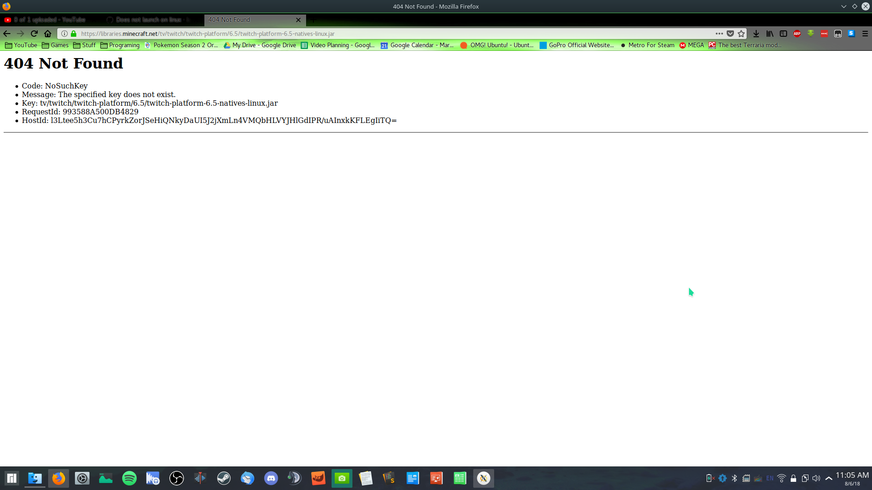Open the Firefox hamburger menu
Viewport: 872px width, 490px height.
[x=865, y=33]
